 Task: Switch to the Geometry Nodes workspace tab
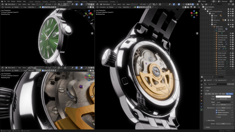[x=103, y=2]
